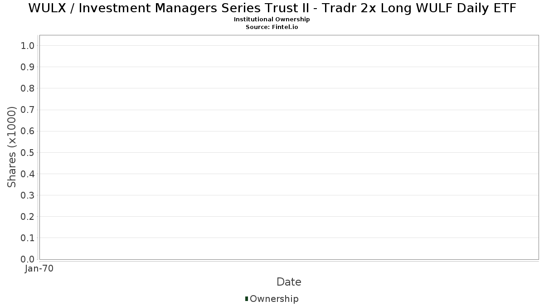Viewport: 544px width, 306px height.
Task: Click the 0.7 y-axis tick label
Action: click(28, 110)
